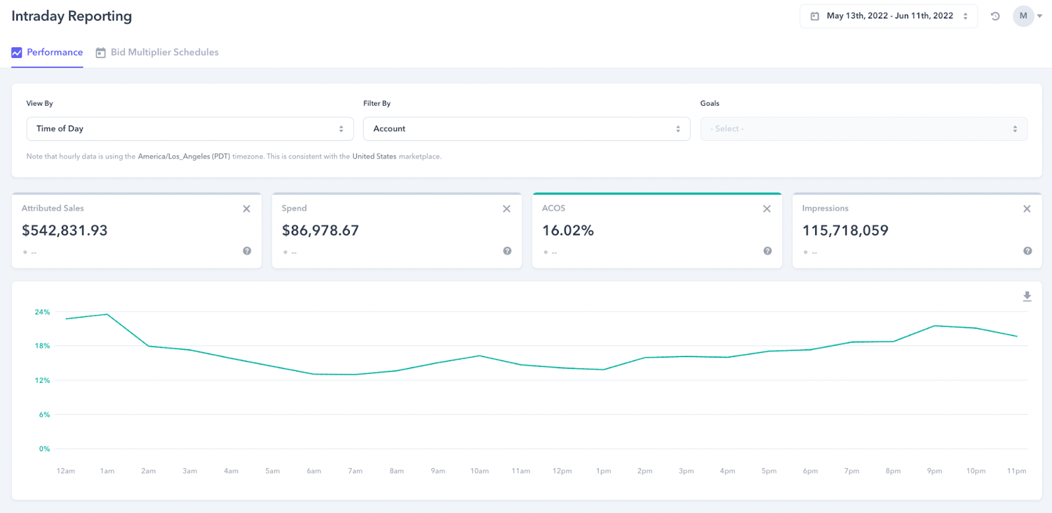
Task: Click help icon on ACOS card
Action: [767, 251]
